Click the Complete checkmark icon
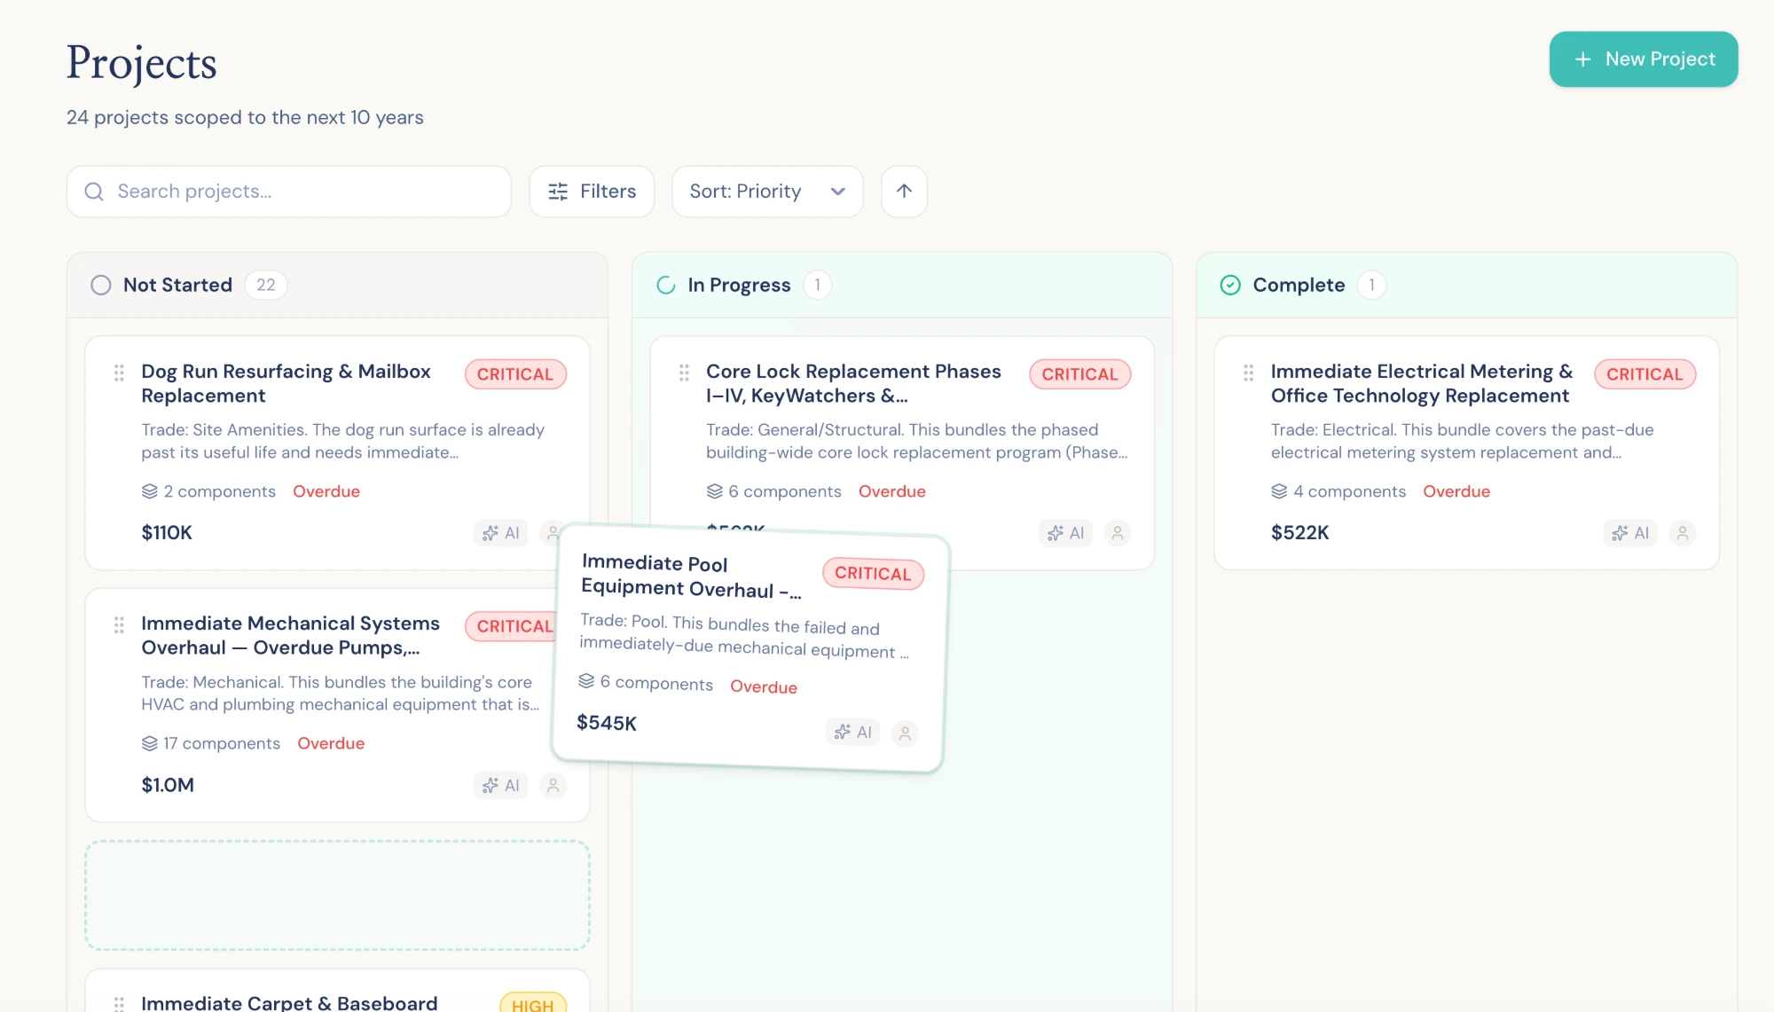 coord(1230,285)
